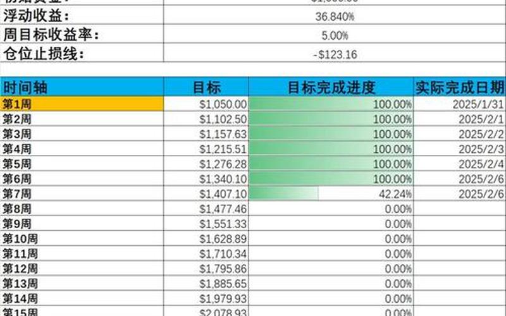506x316 pixels.
Task: Click the $1,477.46 target cell
Action: [206, 209]
